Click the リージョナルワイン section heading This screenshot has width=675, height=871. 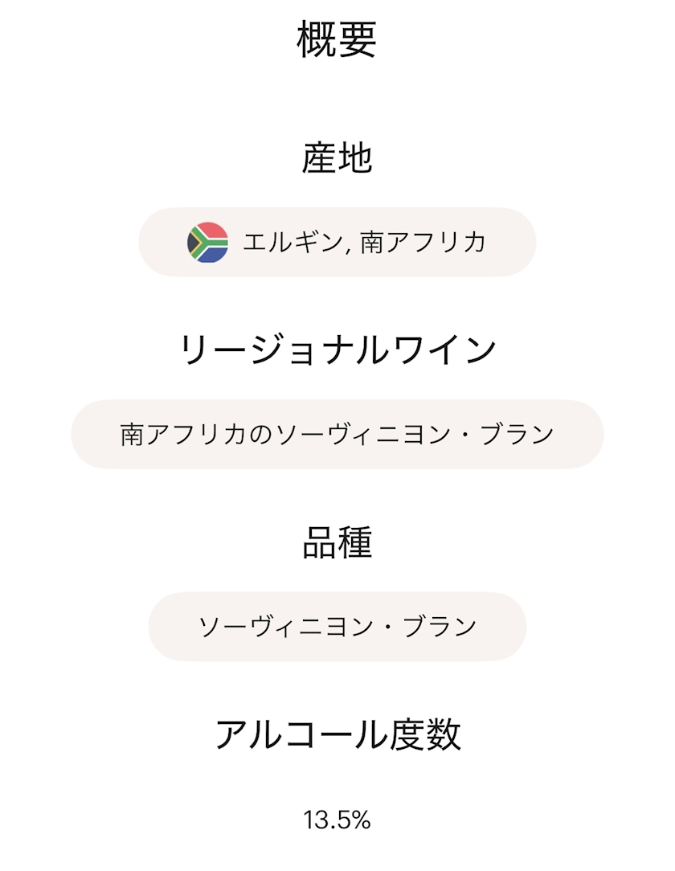coord(337,351)
